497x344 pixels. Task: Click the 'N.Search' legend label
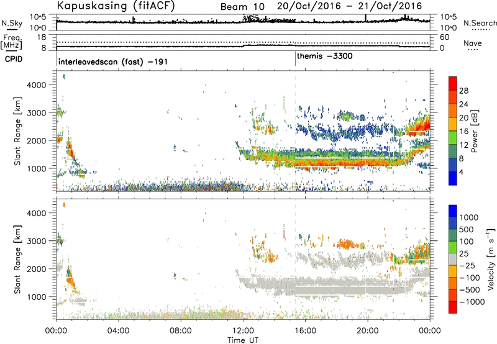pyautogui.click(x=480, y=23)
